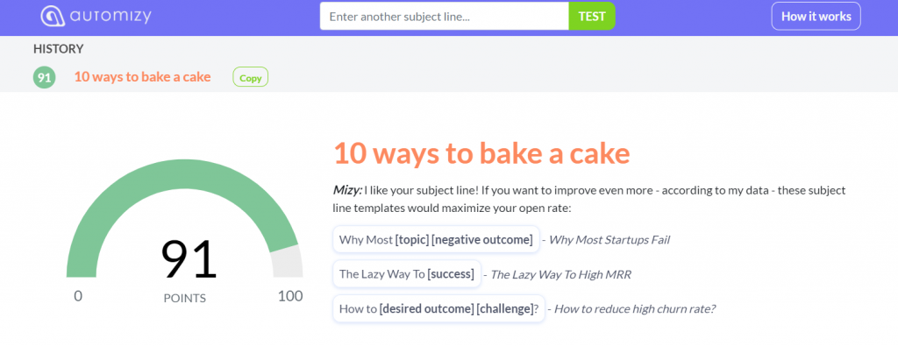This screenshot has width=898, height=346.
Task: Click the large orange subject line heading
Action: (481, 153)
